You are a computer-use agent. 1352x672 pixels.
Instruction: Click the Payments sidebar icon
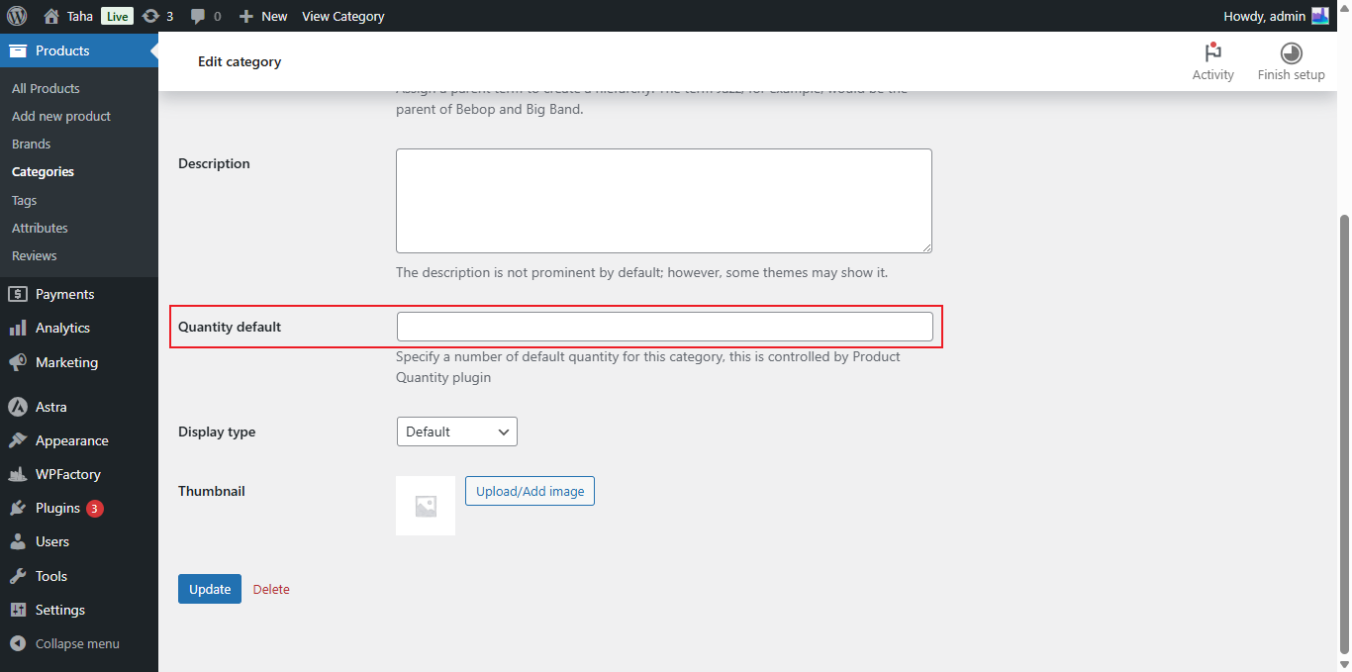[18, 294]
